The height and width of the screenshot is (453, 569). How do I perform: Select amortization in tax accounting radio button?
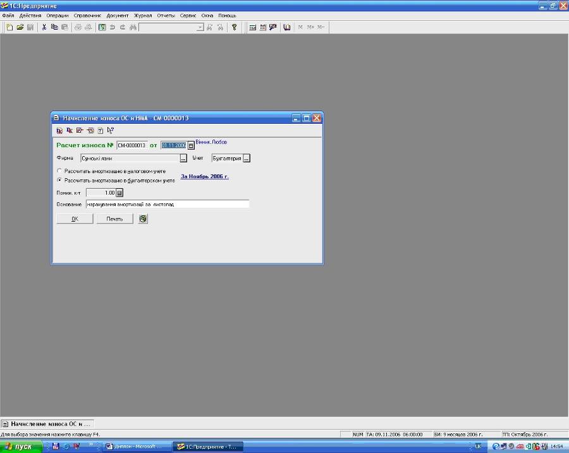coord(59,171)
